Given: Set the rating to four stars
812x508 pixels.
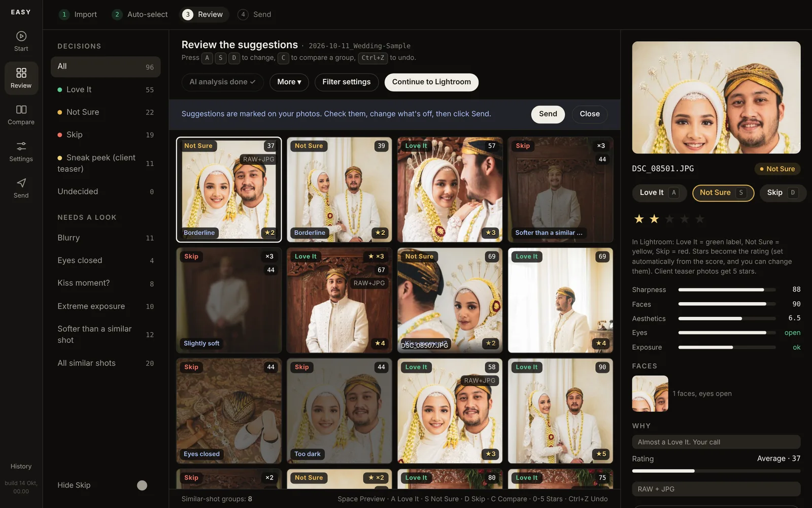Looking at the screenshot, I should pos(685,219).
